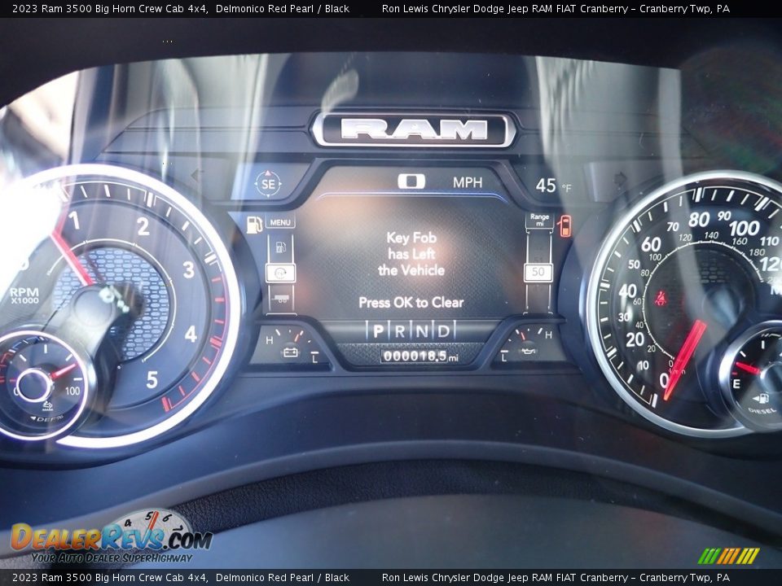Click the battery voltage gauge icon

click(290, 352)
